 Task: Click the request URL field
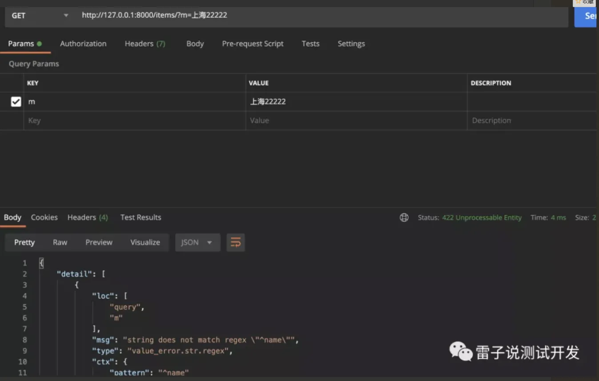(322, 16)
